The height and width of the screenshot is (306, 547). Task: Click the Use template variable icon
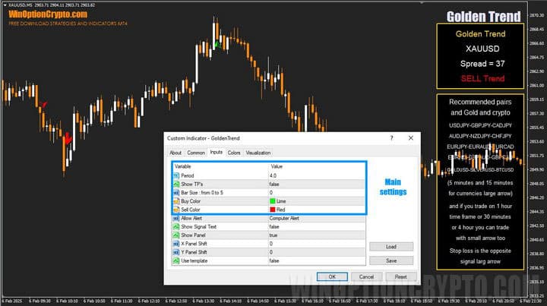[176, 260]
